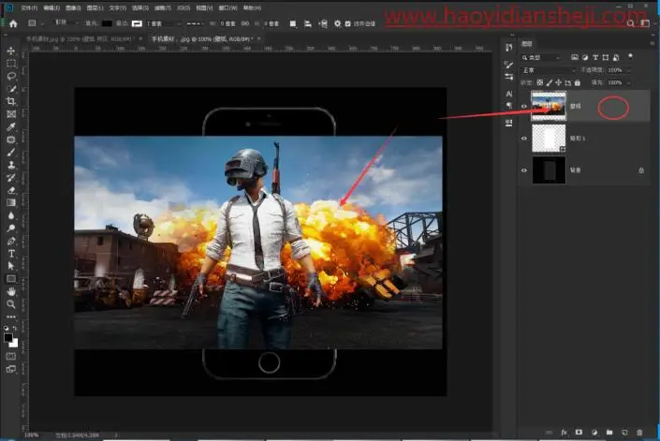660x441 pixels.
Task: Select the Zoom tool
Action: pyautogui.click(x=11, y=303)
